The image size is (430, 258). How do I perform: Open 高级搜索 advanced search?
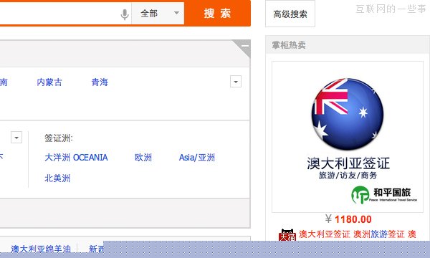pos(290,14)
